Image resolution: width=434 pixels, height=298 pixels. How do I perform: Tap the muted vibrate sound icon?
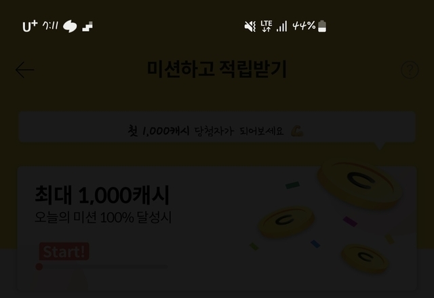(x=250, y=26)
